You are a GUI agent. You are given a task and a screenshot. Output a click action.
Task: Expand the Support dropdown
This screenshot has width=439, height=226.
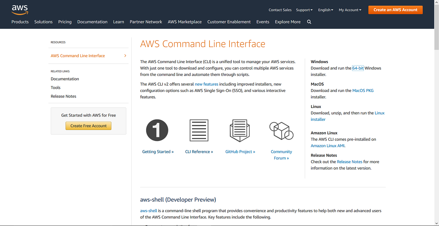(304, 10)
